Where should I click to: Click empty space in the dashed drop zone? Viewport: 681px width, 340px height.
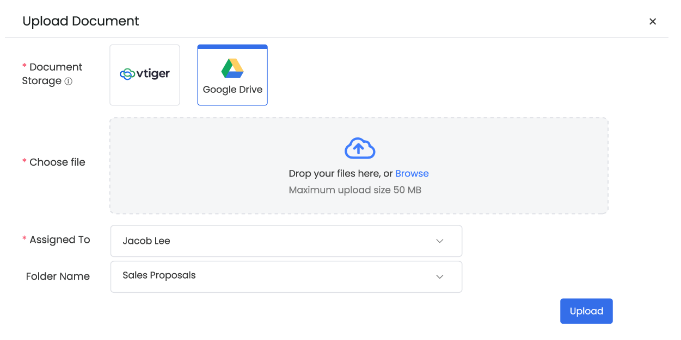click(x=517, y=163)
